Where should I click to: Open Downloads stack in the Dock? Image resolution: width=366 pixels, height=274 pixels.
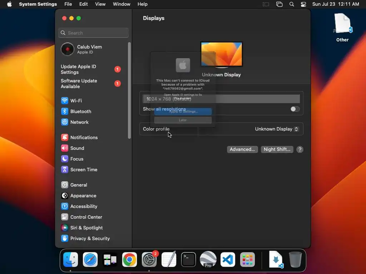[x=276, y=259]
